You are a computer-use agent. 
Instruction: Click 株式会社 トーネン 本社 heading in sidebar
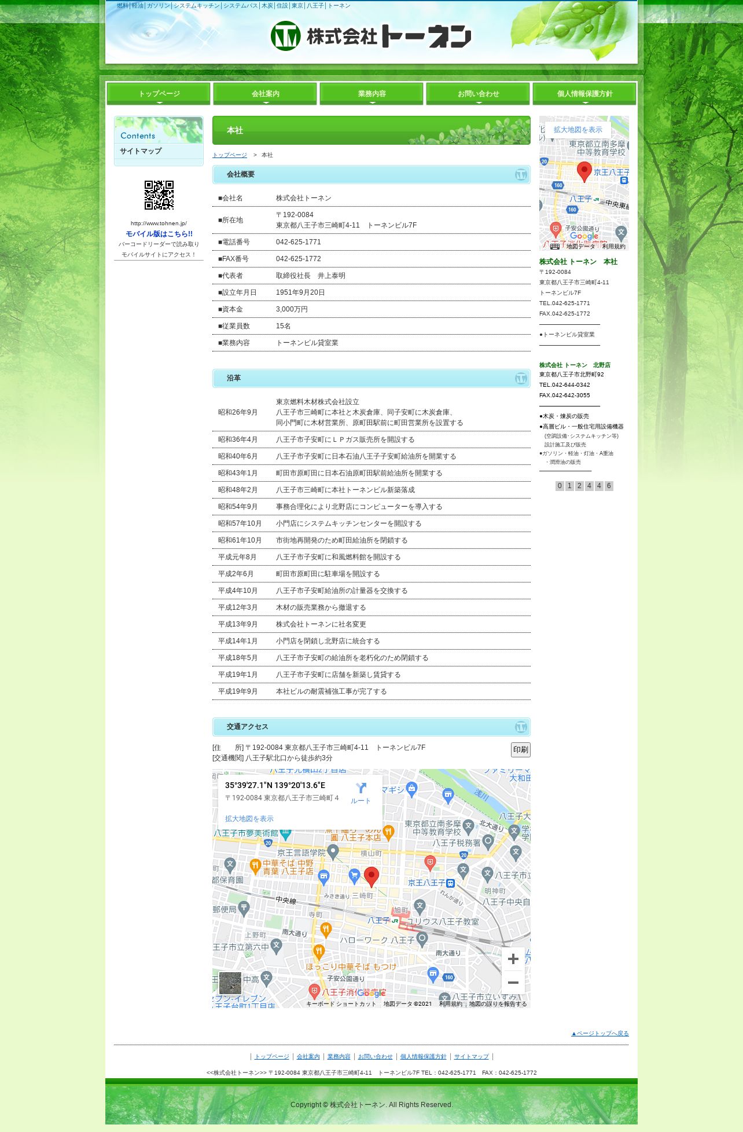tap(578, 262)
